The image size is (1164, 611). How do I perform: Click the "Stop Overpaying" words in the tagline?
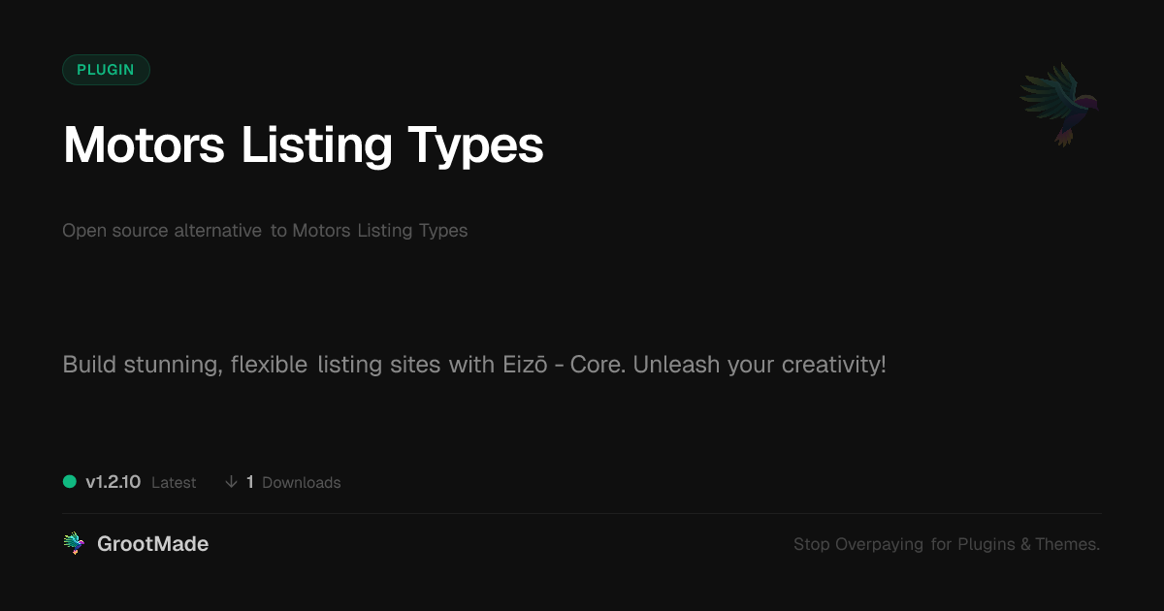click(x=857, y=544)
